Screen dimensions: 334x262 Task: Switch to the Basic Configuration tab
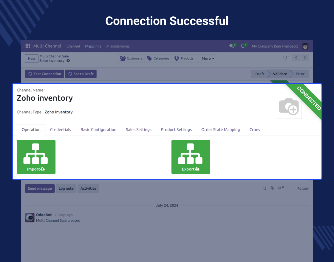pos(98,130)
